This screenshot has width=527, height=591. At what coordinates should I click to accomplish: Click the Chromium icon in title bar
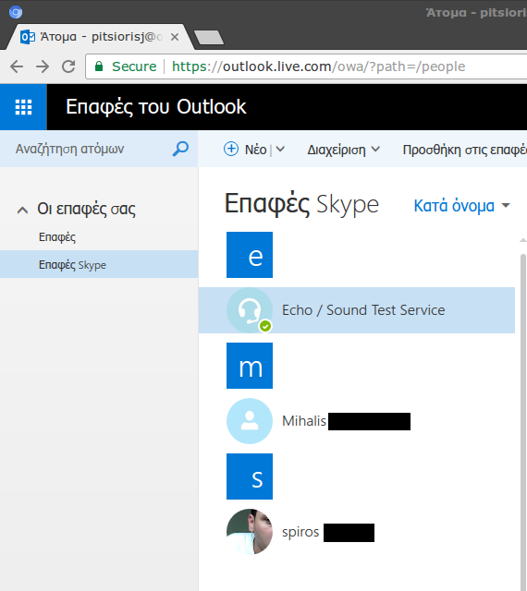click(x=16, y=12)
